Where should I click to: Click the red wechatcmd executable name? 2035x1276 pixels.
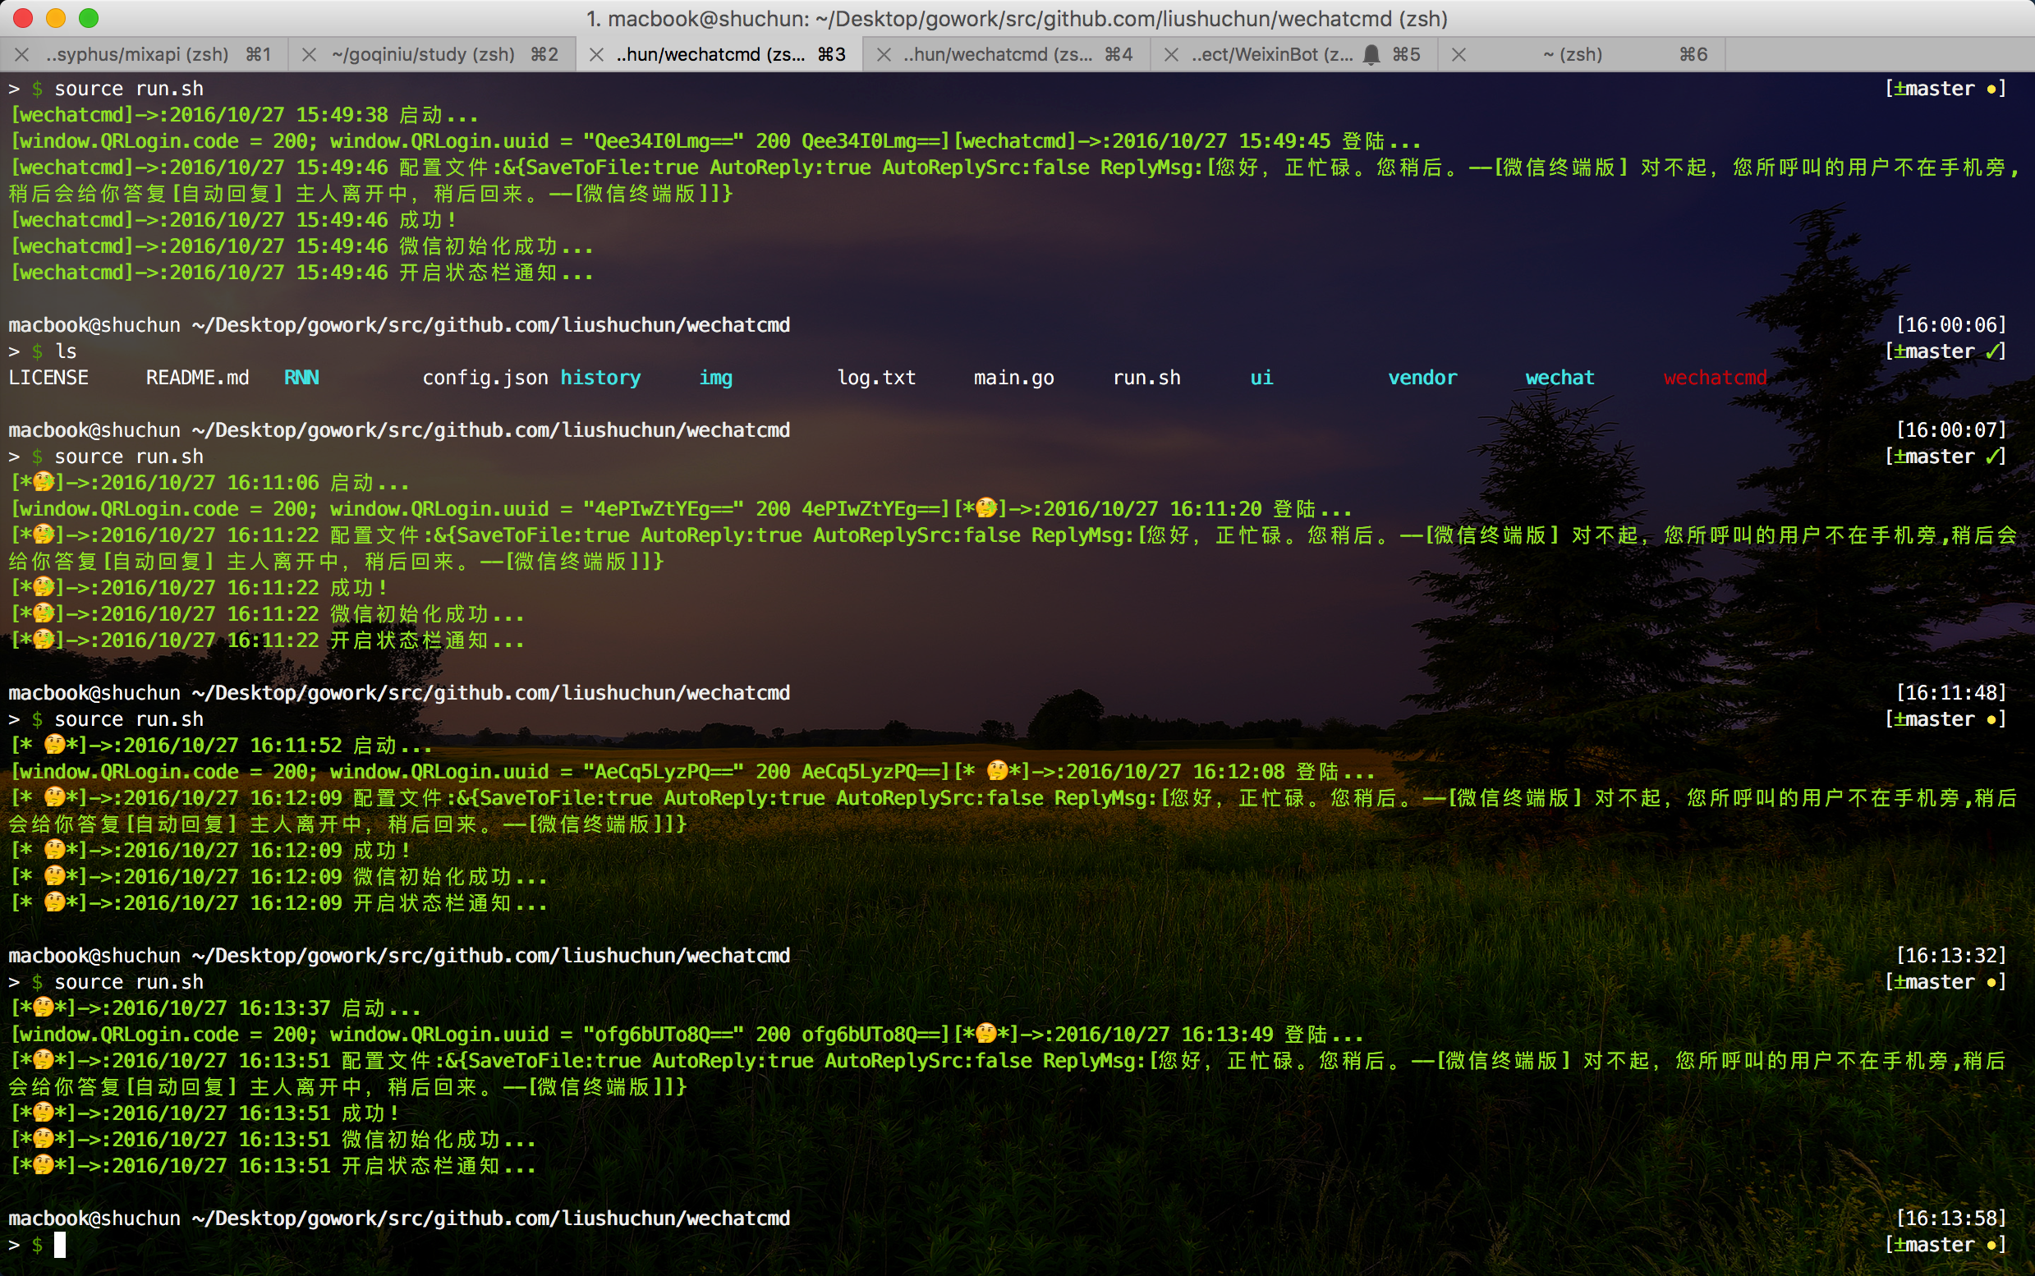click(1714, 378)
